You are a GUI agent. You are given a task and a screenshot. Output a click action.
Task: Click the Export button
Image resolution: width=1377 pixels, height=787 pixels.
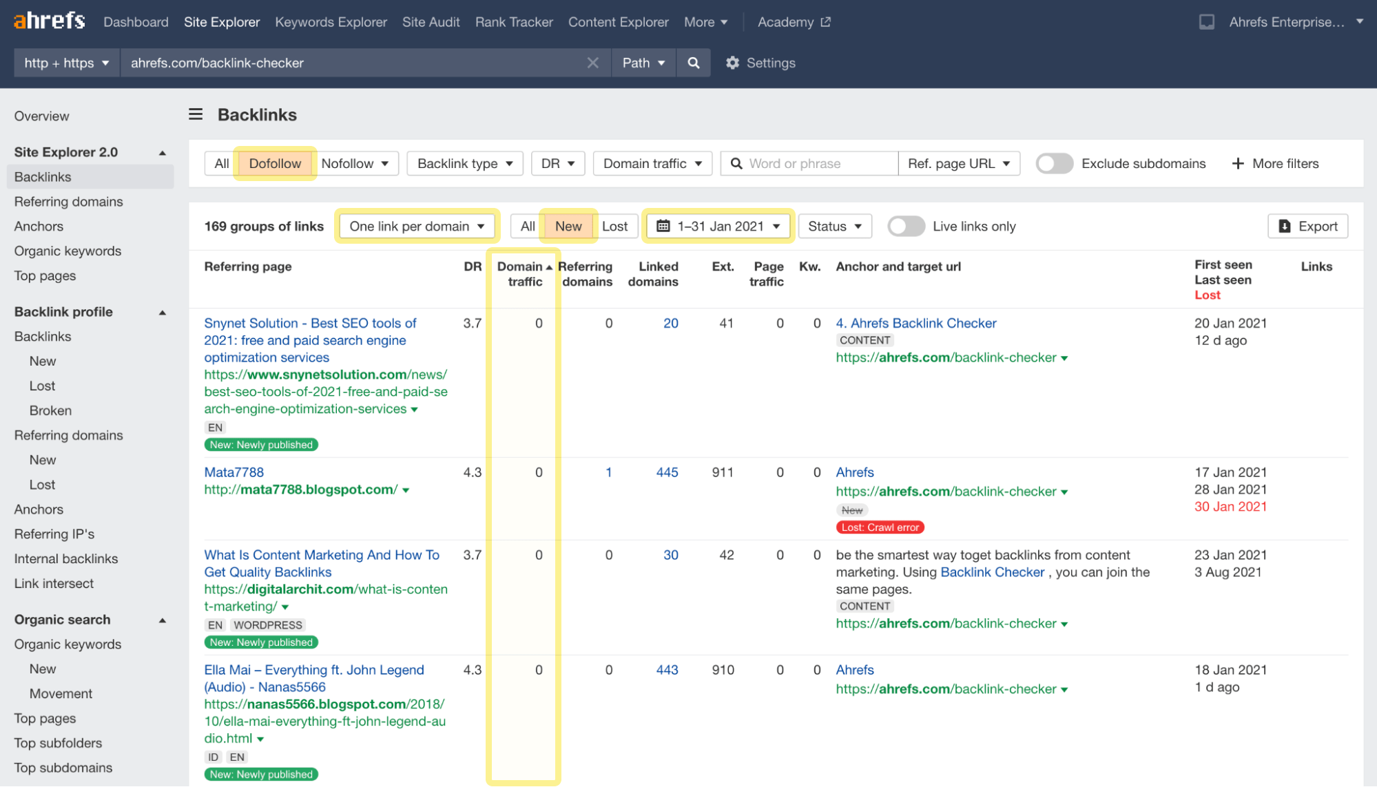point(1307,226)
